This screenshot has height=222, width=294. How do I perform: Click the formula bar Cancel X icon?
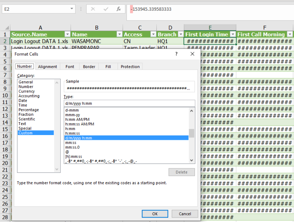tap(93, 9)
